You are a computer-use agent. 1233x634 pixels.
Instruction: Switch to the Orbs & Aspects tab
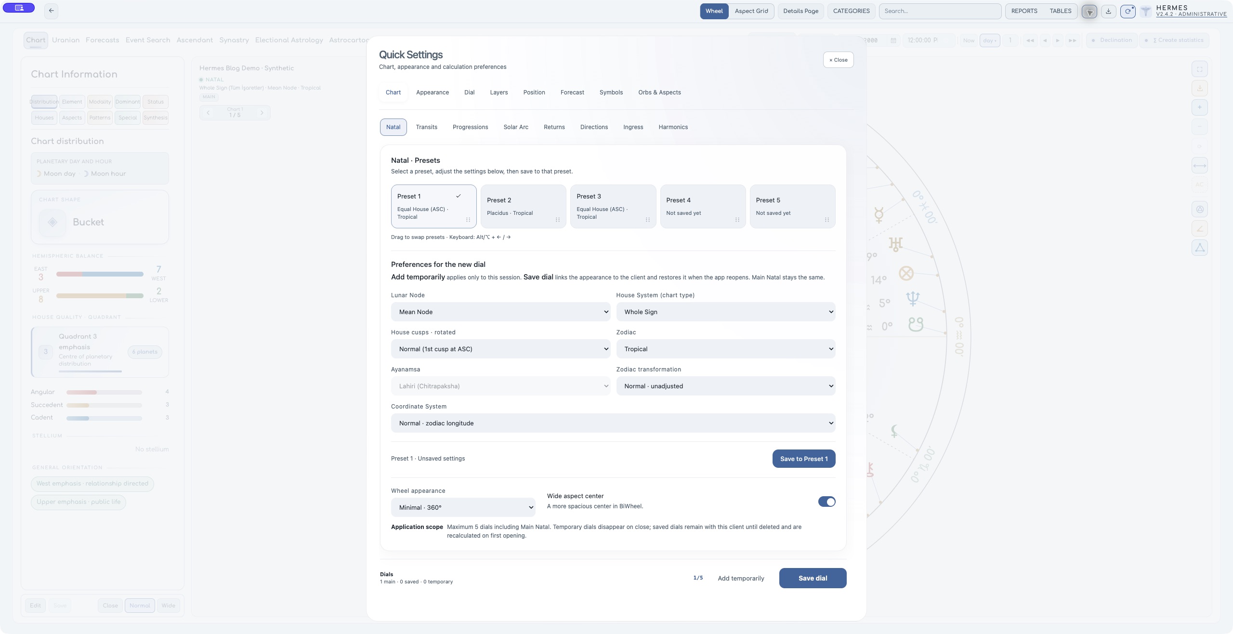click(x=659, y=92)
